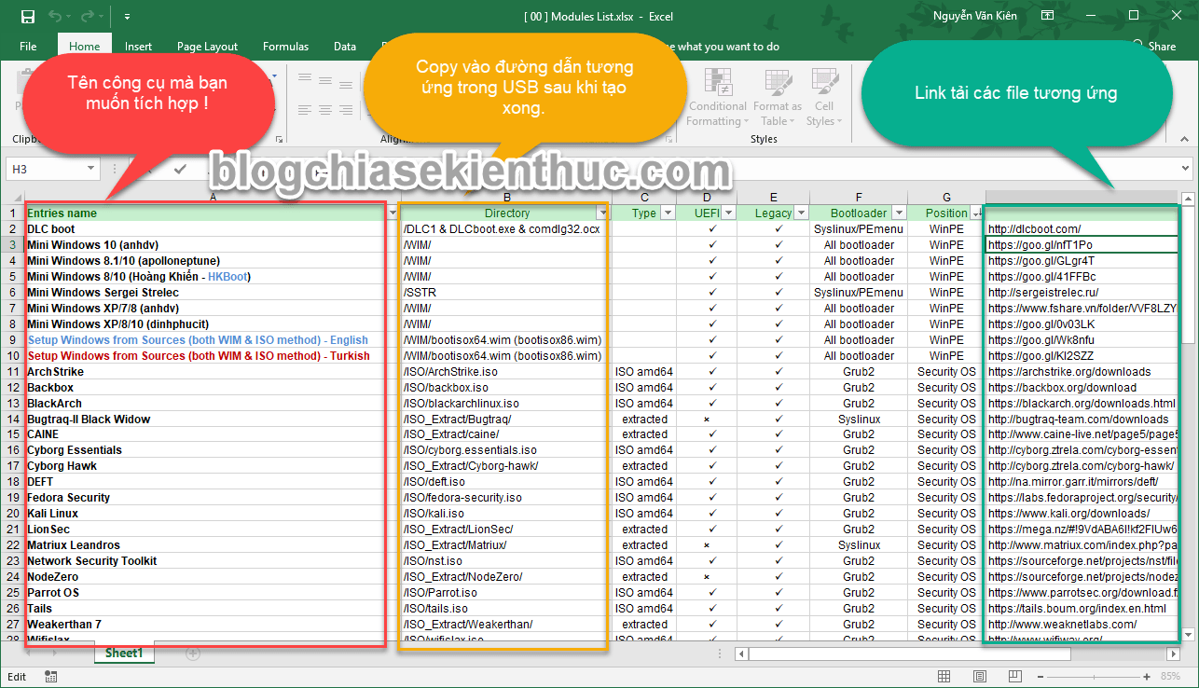The height and width of the screenshot is (688, 1199).
Task: Select the Sheet1 tab
Action: point(124,654)
